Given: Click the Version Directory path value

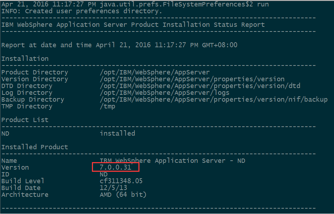Looking at the screenshot, I should point(192,79).
